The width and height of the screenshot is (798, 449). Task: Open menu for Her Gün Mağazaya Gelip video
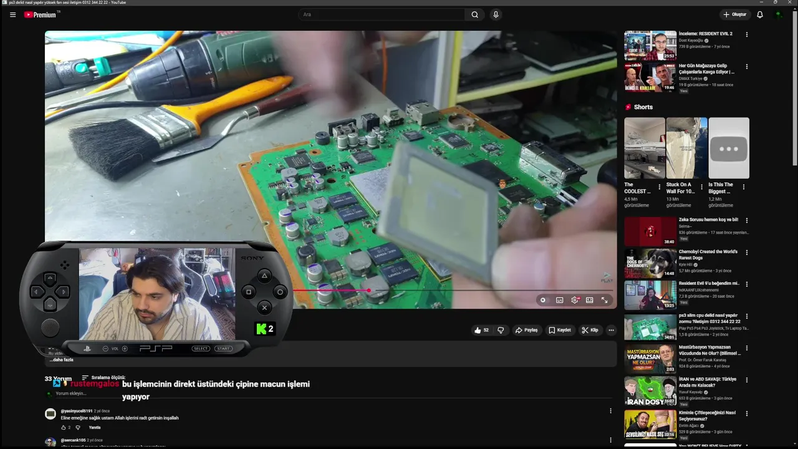(x=746, y=67)
